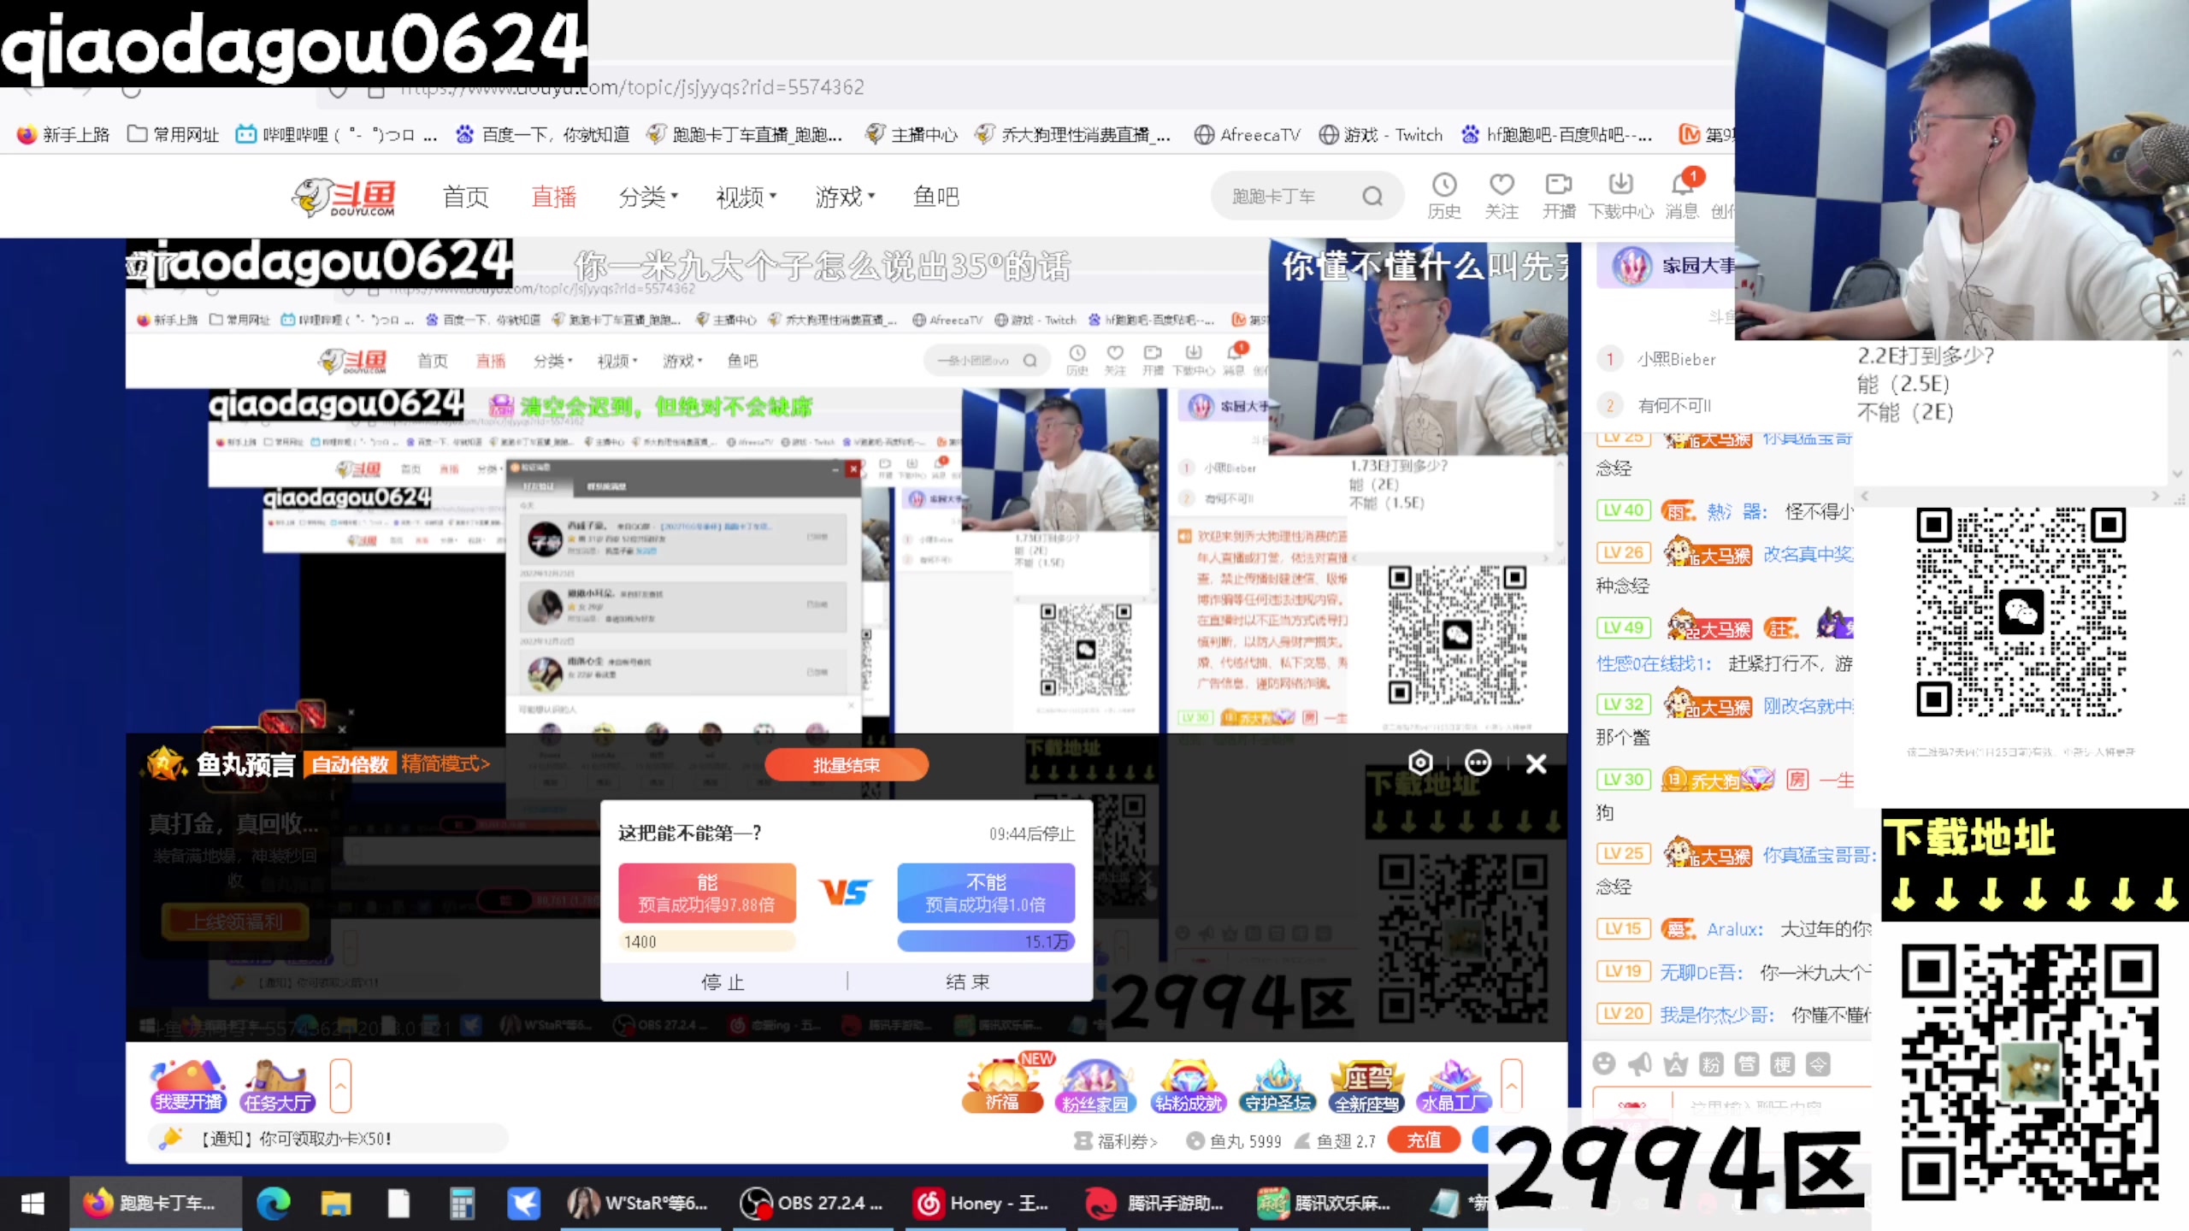Go to 鱼吧 in the top header
The width and height of the screenshot is (2189, 1231).
point(936,197)
